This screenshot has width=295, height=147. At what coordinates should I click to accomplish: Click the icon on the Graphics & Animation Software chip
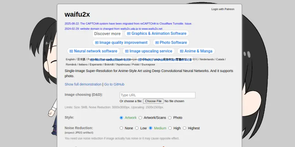tap(129, 33)
